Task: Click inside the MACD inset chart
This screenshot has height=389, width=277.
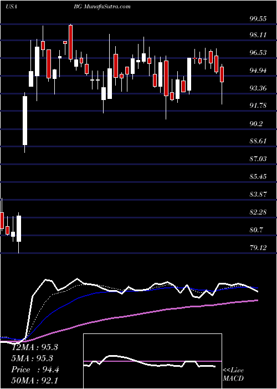Action: 153,361
